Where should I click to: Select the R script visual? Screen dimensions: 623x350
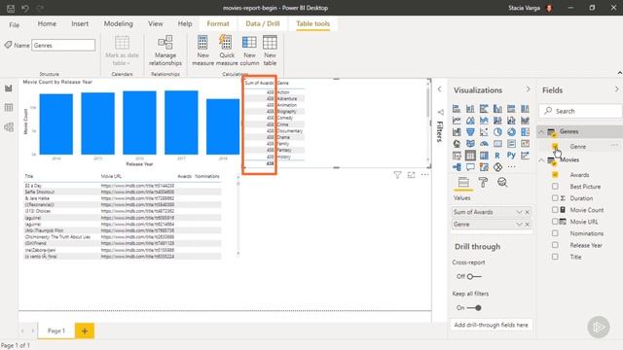(x=497, y=156)
